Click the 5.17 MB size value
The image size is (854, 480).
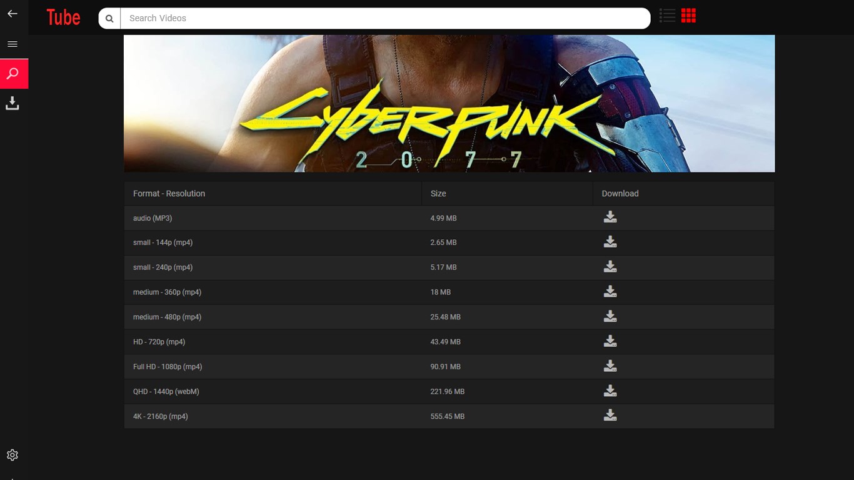tap(443, 267)
